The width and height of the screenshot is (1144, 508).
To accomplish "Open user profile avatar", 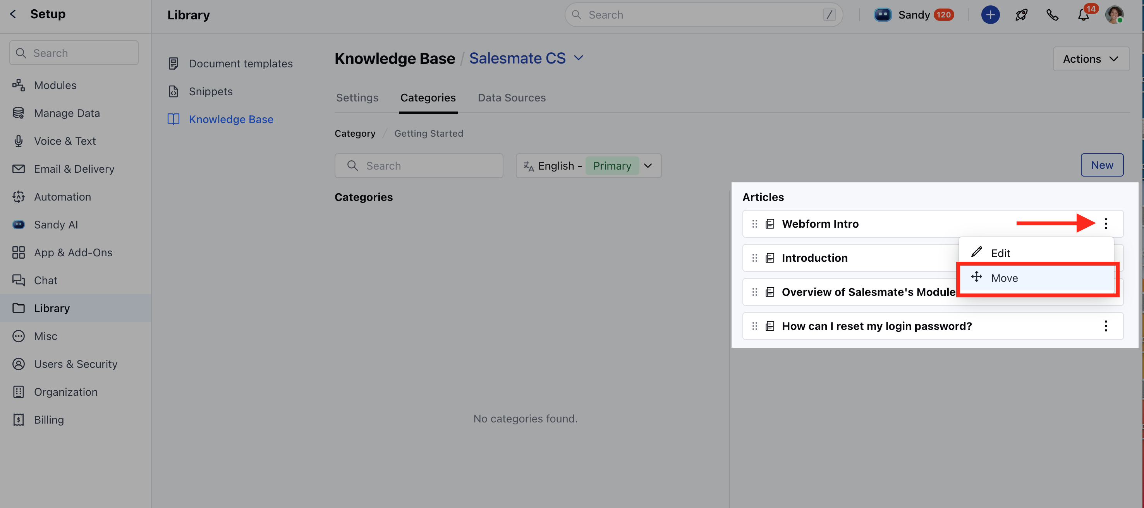I will tap(1114, 15).
